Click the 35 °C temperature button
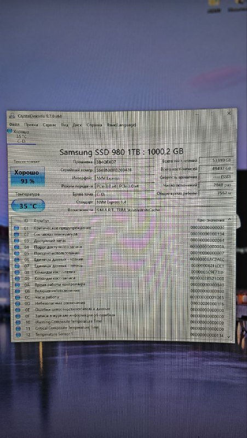 (x=28, y=206)
